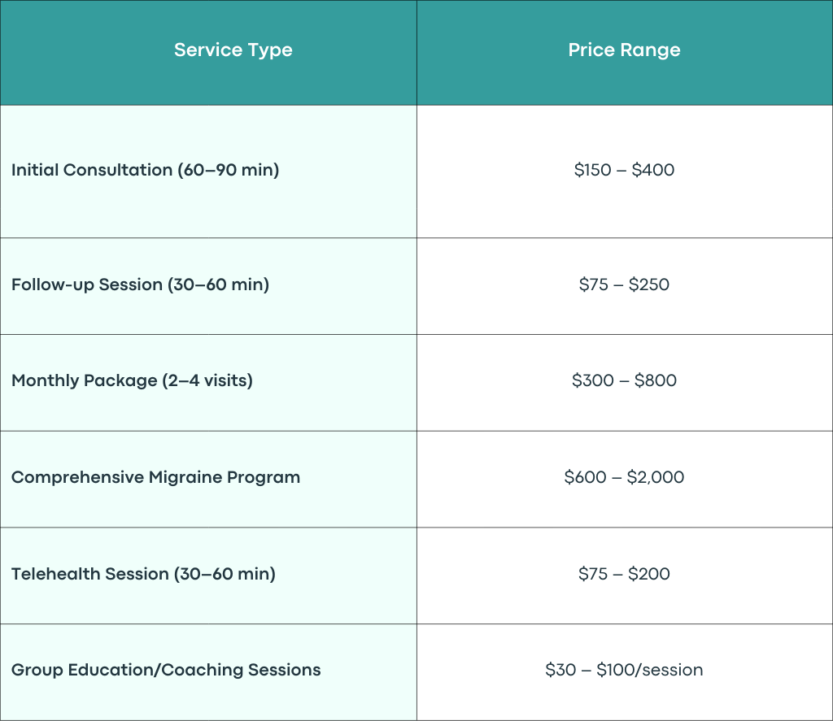Click the Follow-up Session (30–60 min) row label
Screen dimensions: 833x721
(140, 284)
